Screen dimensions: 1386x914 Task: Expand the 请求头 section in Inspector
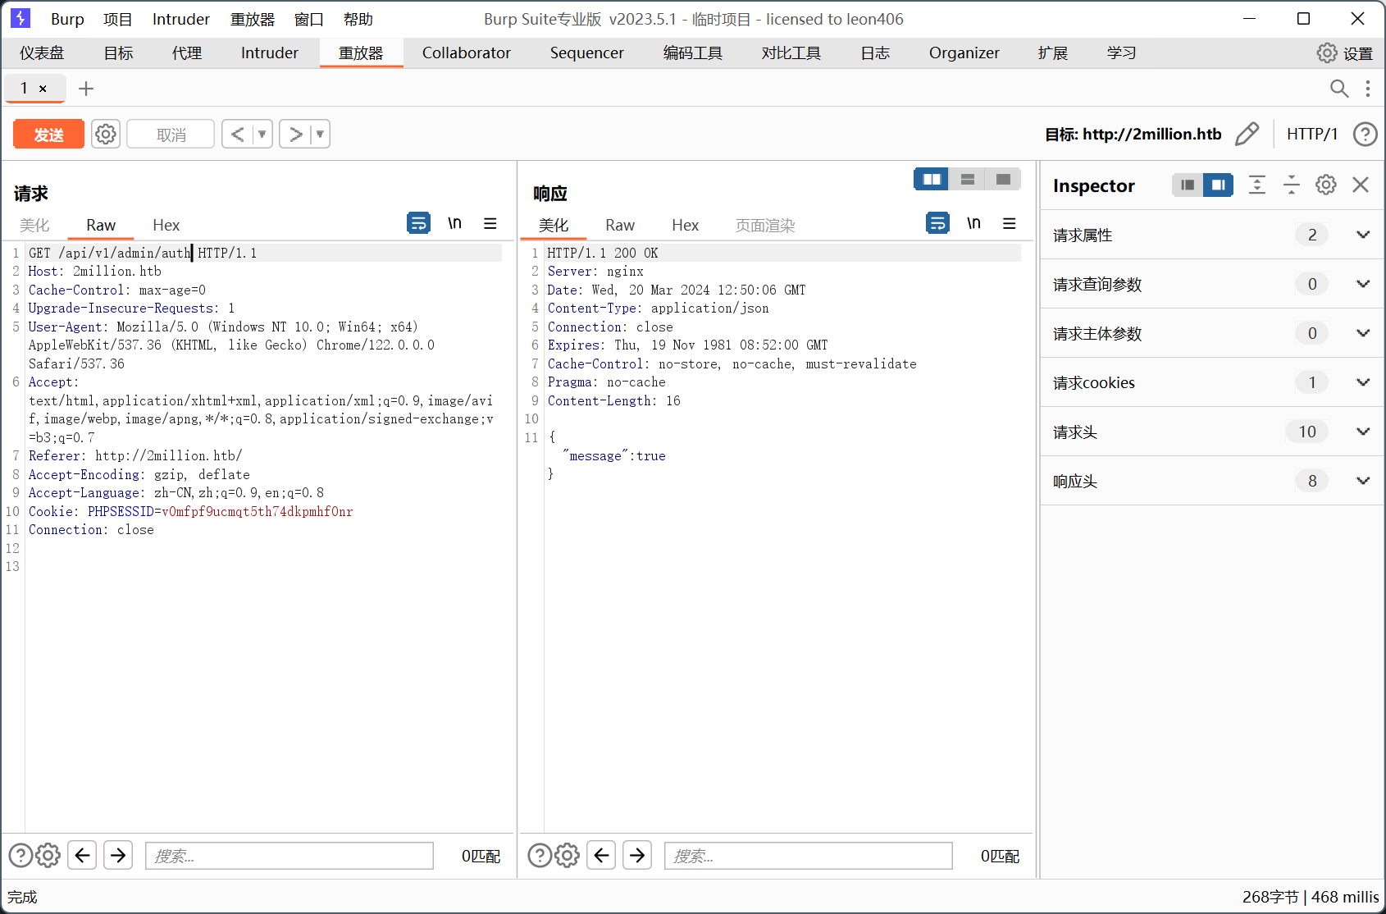pyautogui.click(x=1362, y=432)
